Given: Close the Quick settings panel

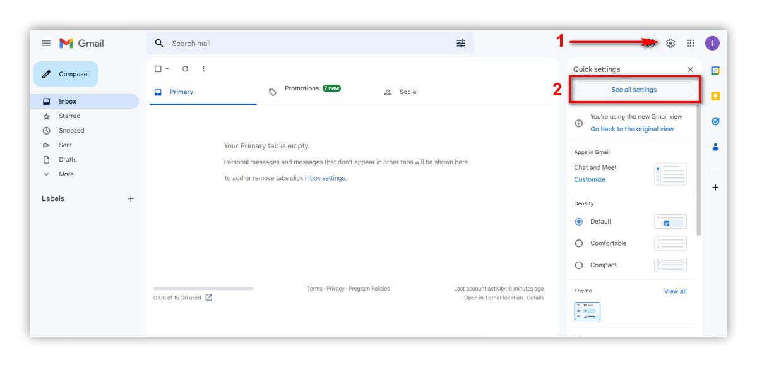Looking at the screenshot, I should tap(690, 69).
